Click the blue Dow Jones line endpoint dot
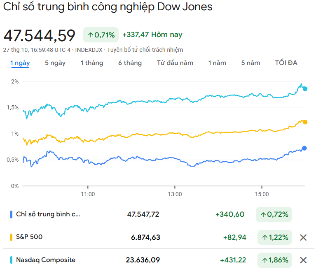 (x=304, y=148)
